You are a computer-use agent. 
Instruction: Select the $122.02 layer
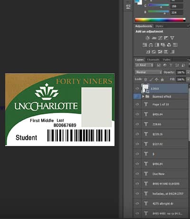tap(161, 144)
